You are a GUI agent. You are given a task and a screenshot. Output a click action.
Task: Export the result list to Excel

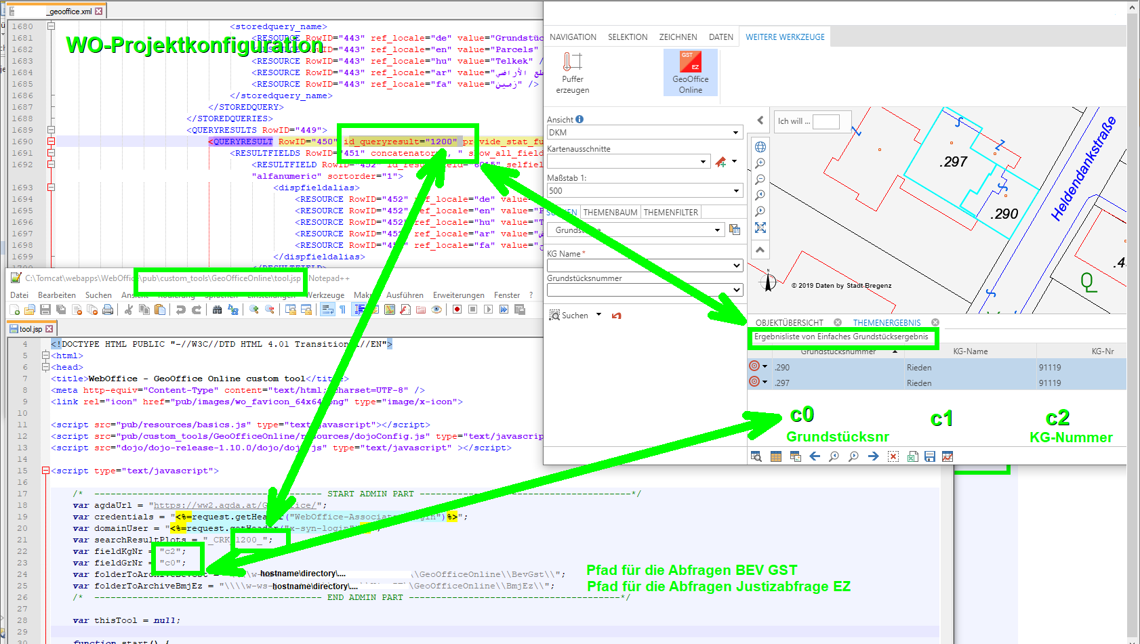click(x=912, y=456)
